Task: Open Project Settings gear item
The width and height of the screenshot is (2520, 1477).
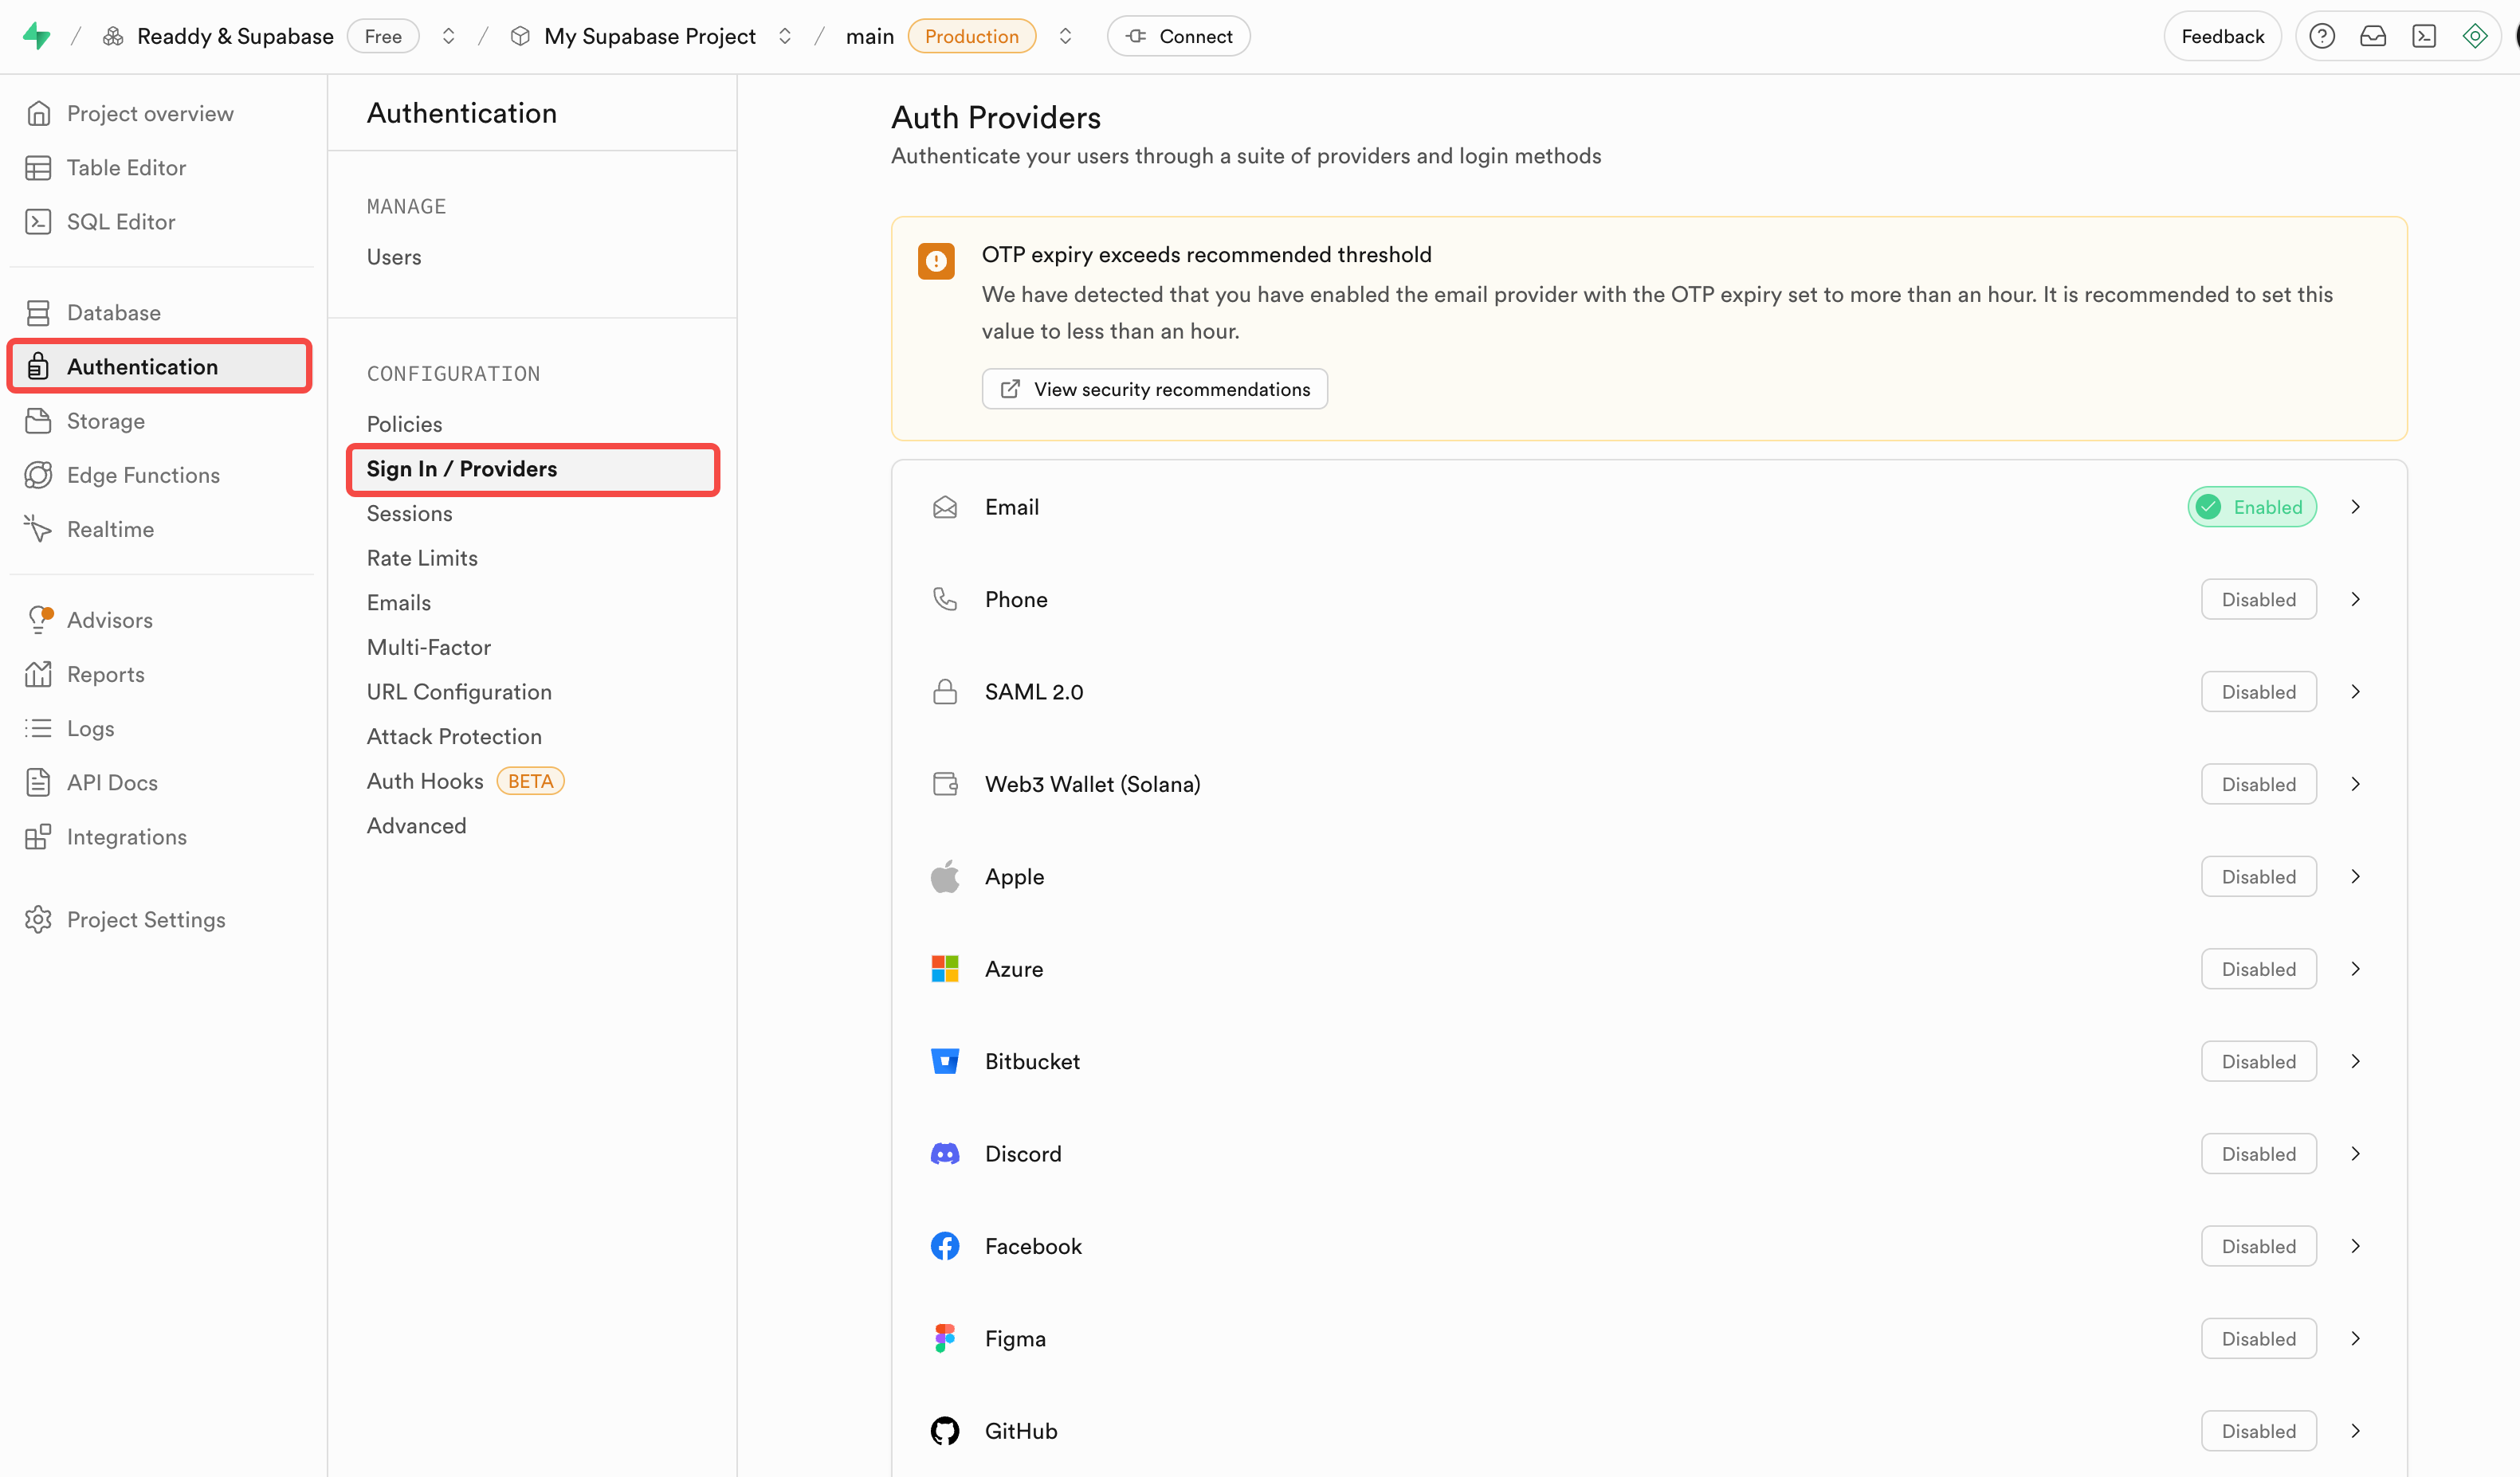Action: tap(146, 919)
